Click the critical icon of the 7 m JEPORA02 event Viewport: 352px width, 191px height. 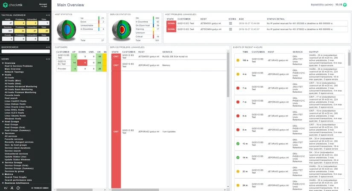click(x=238, y=102)
